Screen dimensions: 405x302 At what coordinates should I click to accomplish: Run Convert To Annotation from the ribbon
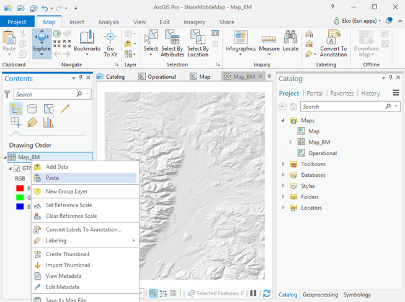333,43
